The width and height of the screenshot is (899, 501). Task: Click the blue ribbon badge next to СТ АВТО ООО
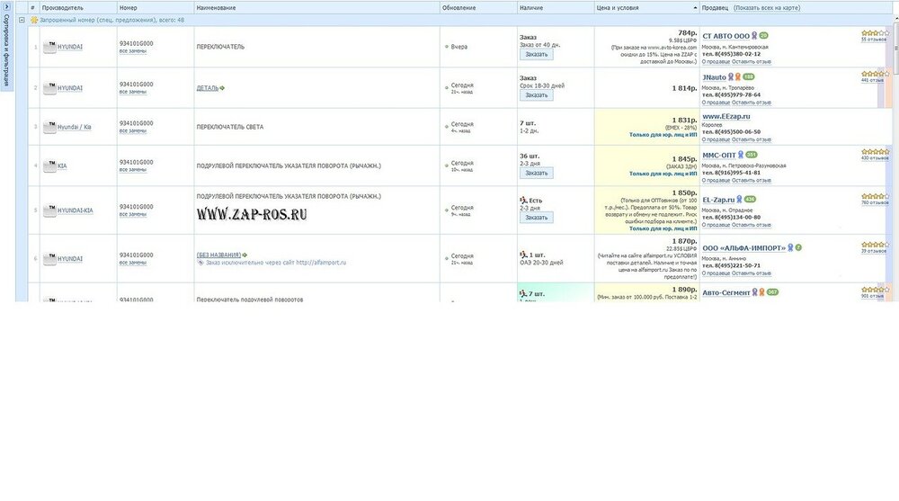(754, 36)
